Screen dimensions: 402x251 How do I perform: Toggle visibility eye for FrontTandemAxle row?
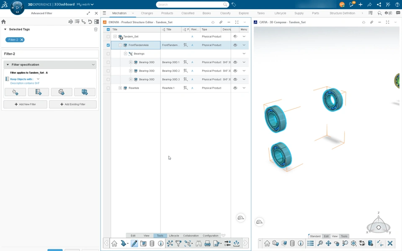point(235,45)
